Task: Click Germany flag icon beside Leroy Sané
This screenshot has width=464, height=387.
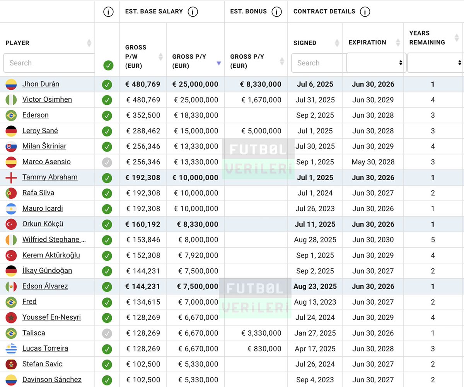Action: (11, 131)
